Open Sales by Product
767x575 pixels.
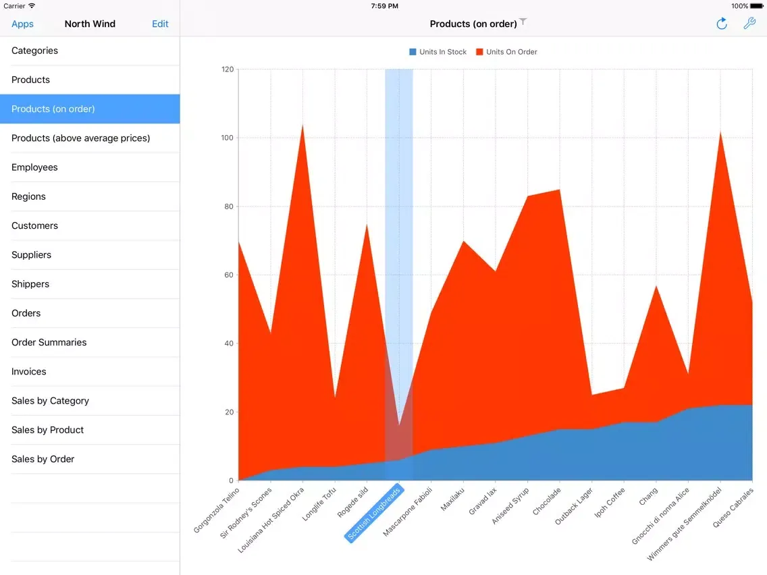pyautogui.click(x=90, y=430)
